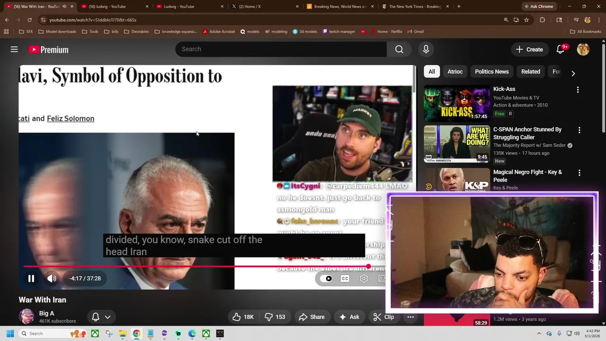Open Magical Negro Fight video title

pyautogui.click(x=527, y=176)
